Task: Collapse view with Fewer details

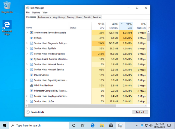Action: click(36, 112)
